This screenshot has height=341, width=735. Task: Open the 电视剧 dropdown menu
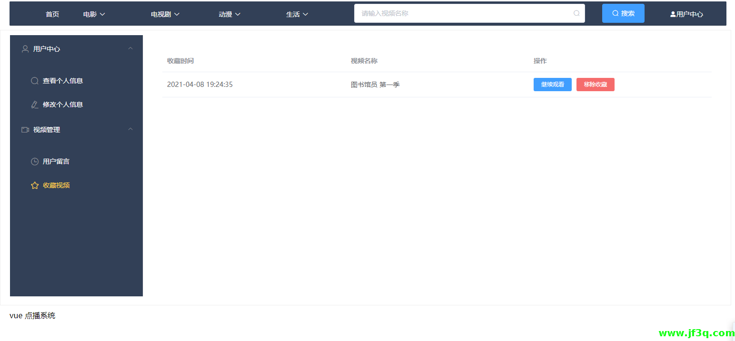[165, 14]
